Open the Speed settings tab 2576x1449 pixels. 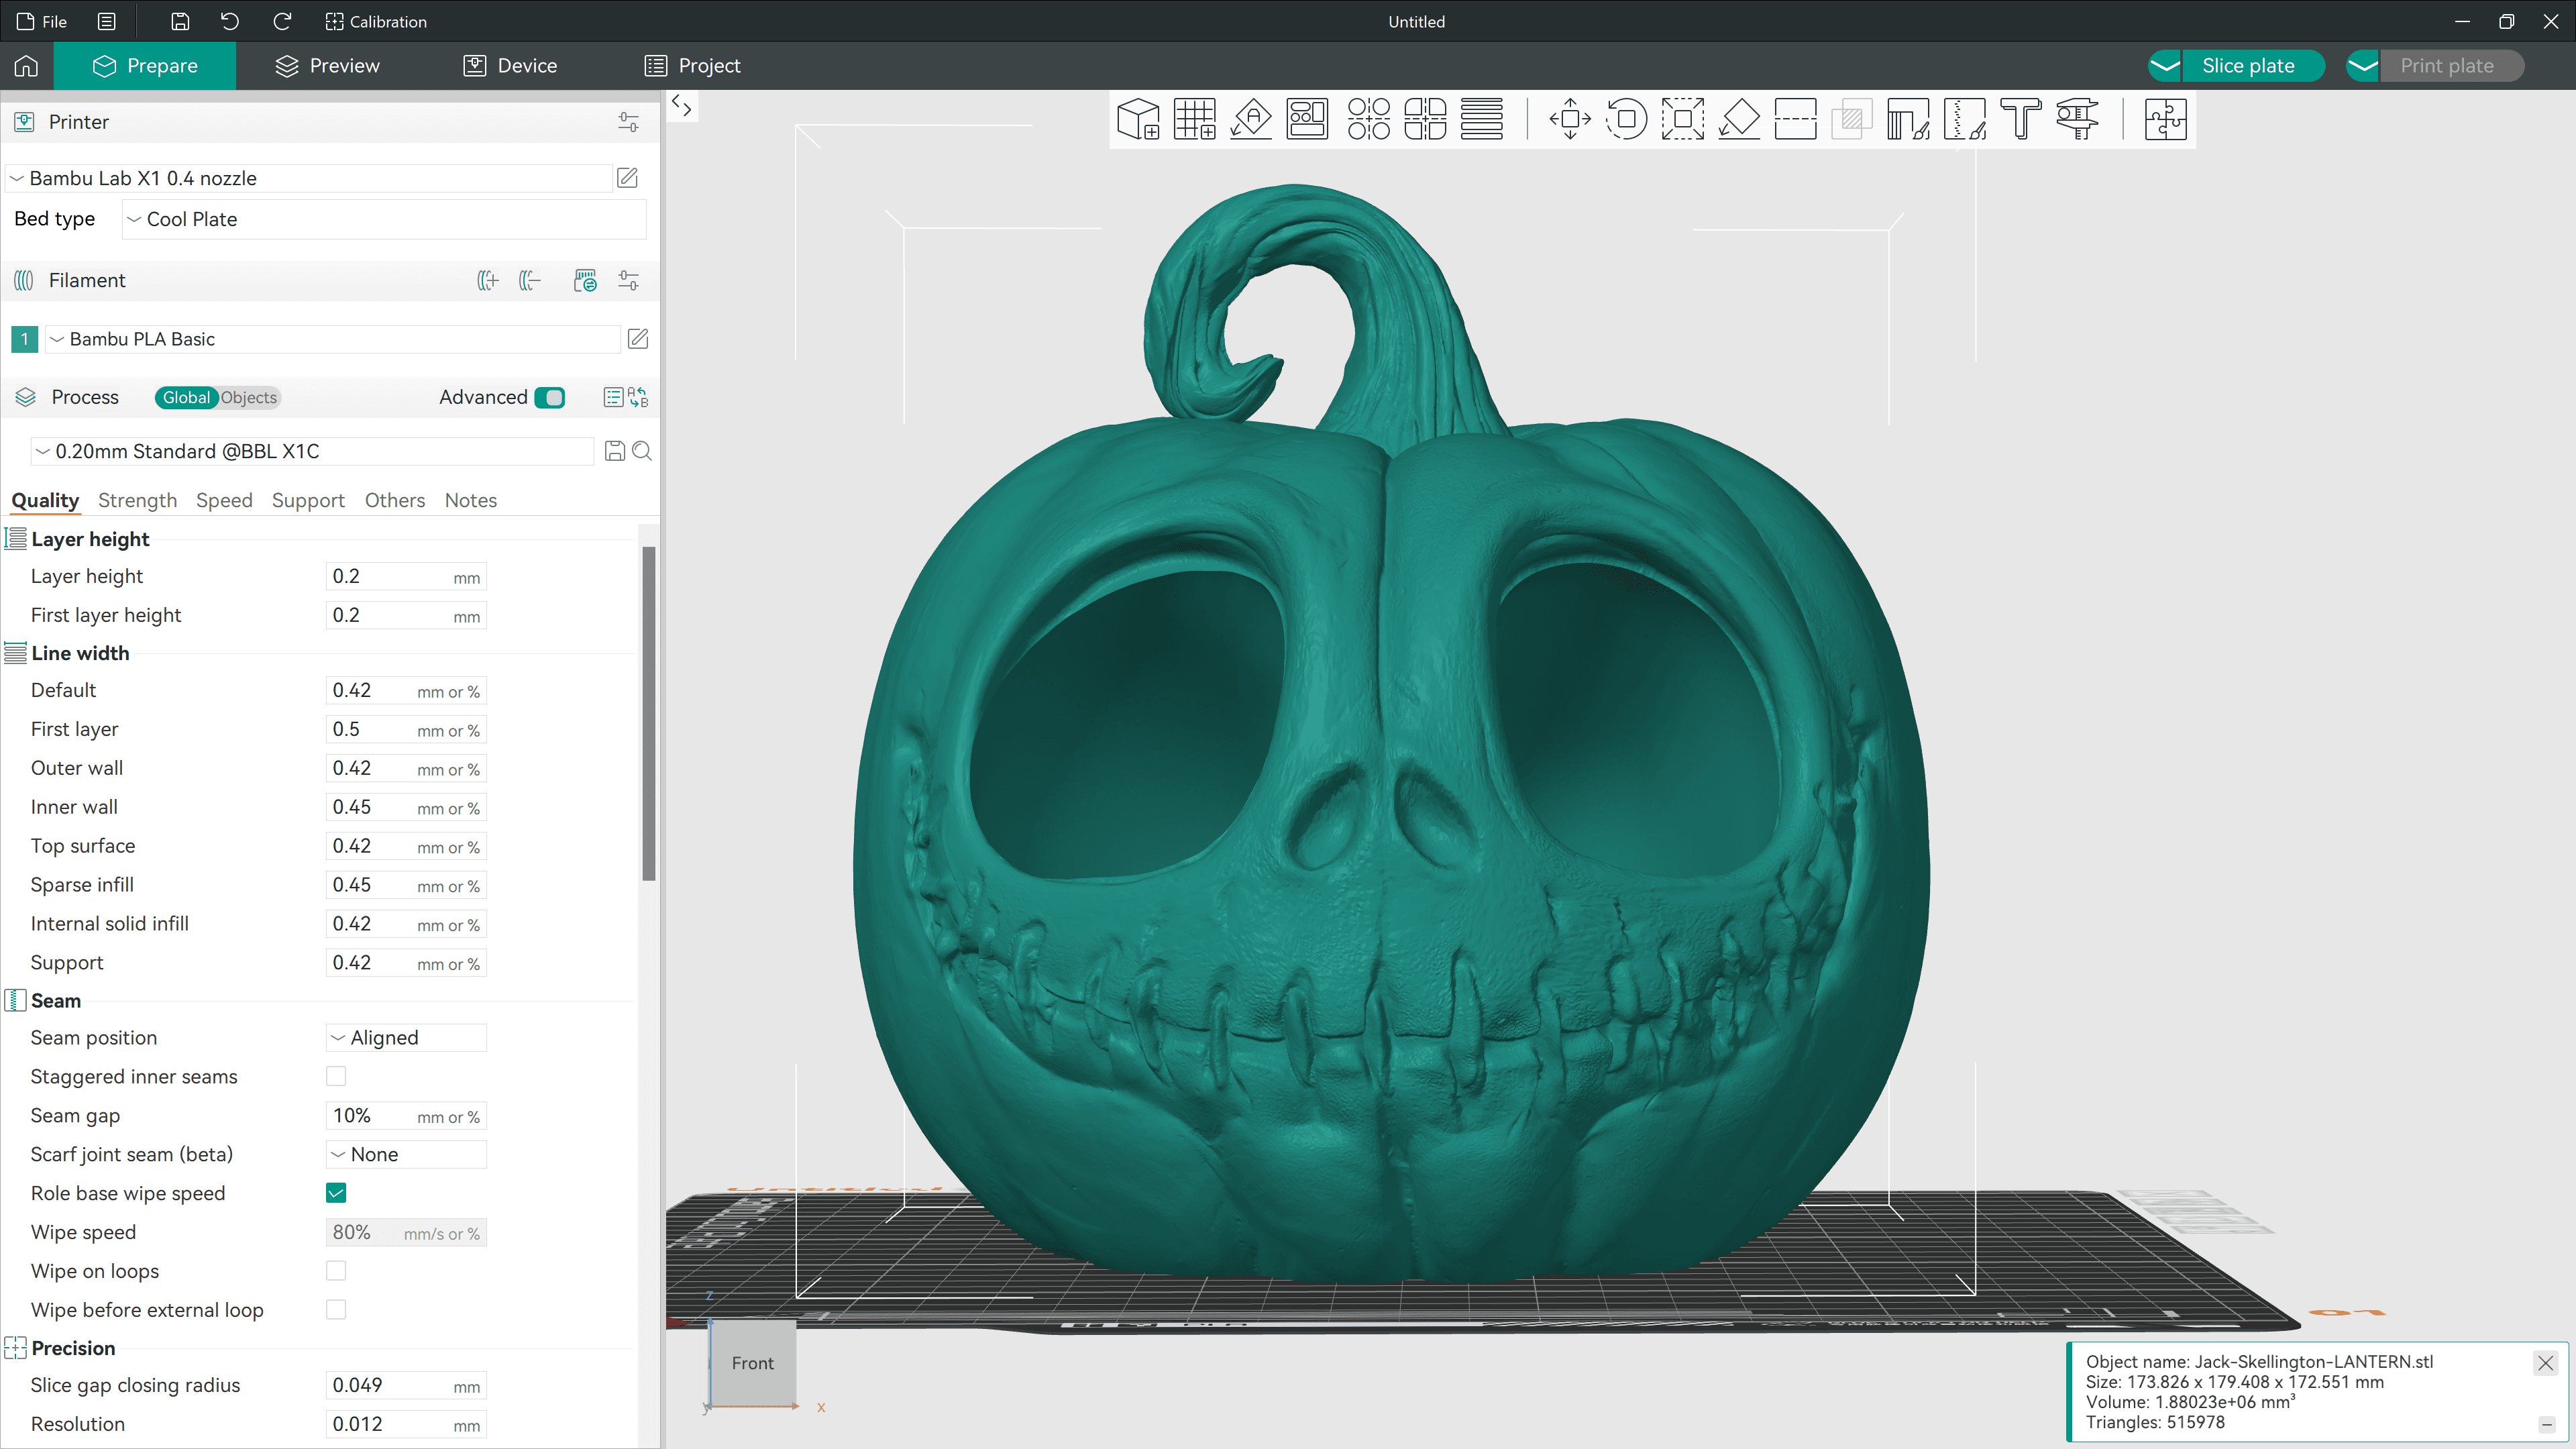coord(224,500)
